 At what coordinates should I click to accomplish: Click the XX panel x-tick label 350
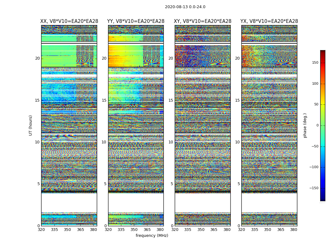pyautogui.click(x=67, y=230)
